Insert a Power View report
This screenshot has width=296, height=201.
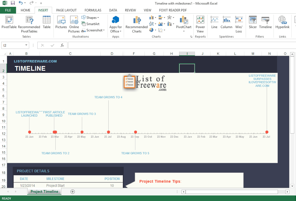tap(200, 24)
